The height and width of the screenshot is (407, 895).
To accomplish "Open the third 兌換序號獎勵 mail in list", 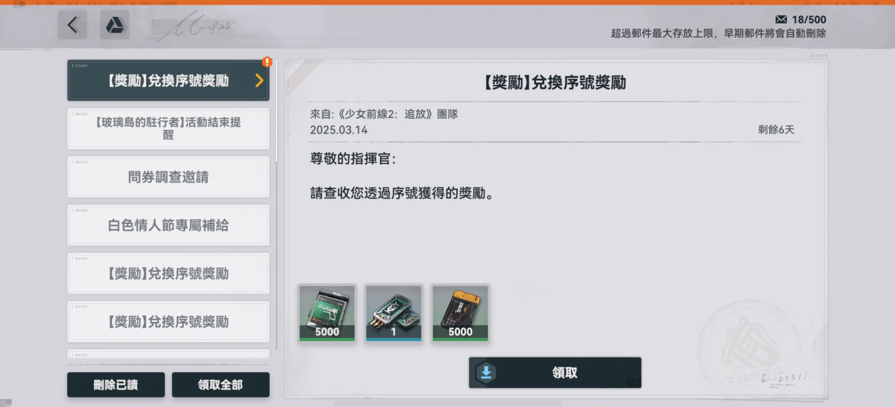I will click(168, 322).
